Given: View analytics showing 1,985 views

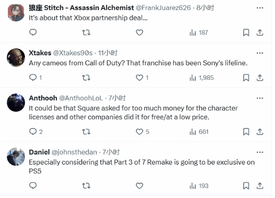Looking at the screenshot, I should 201,78.
